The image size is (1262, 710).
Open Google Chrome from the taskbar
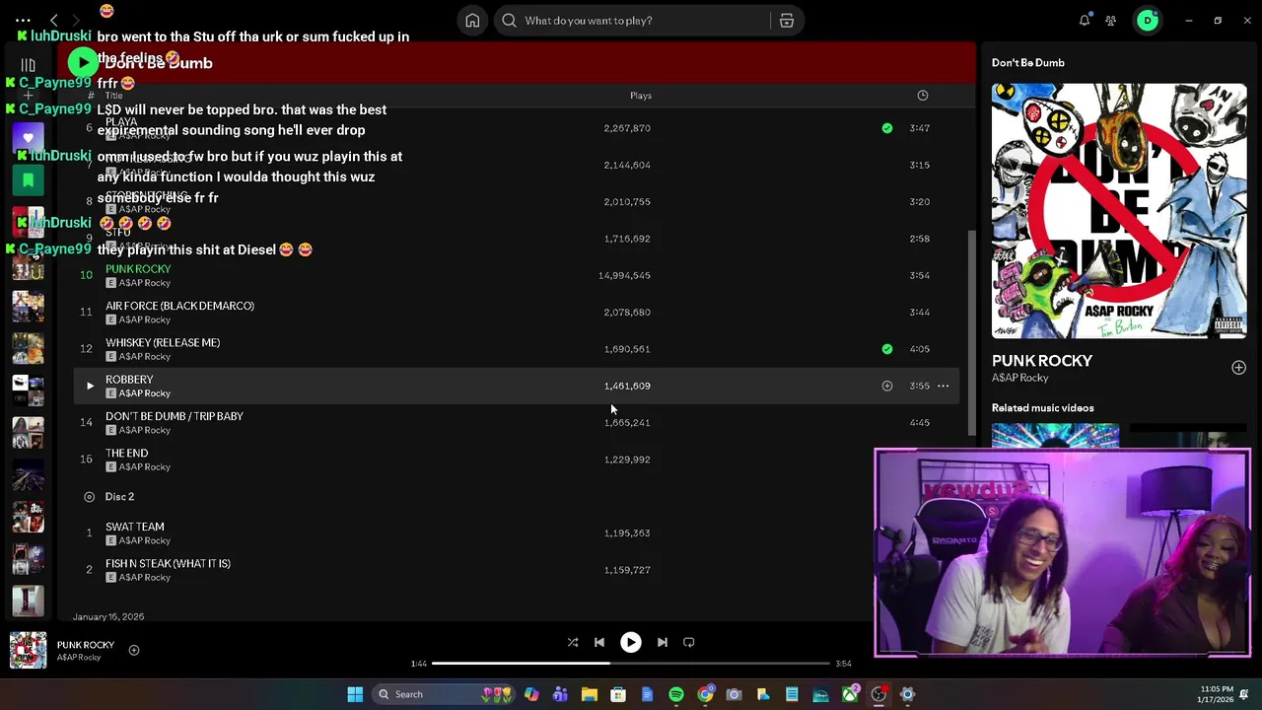click(705, 694)
